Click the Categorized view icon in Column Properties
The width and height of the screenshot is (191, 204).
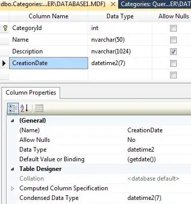pyautogui.click(x=13, y=108)
